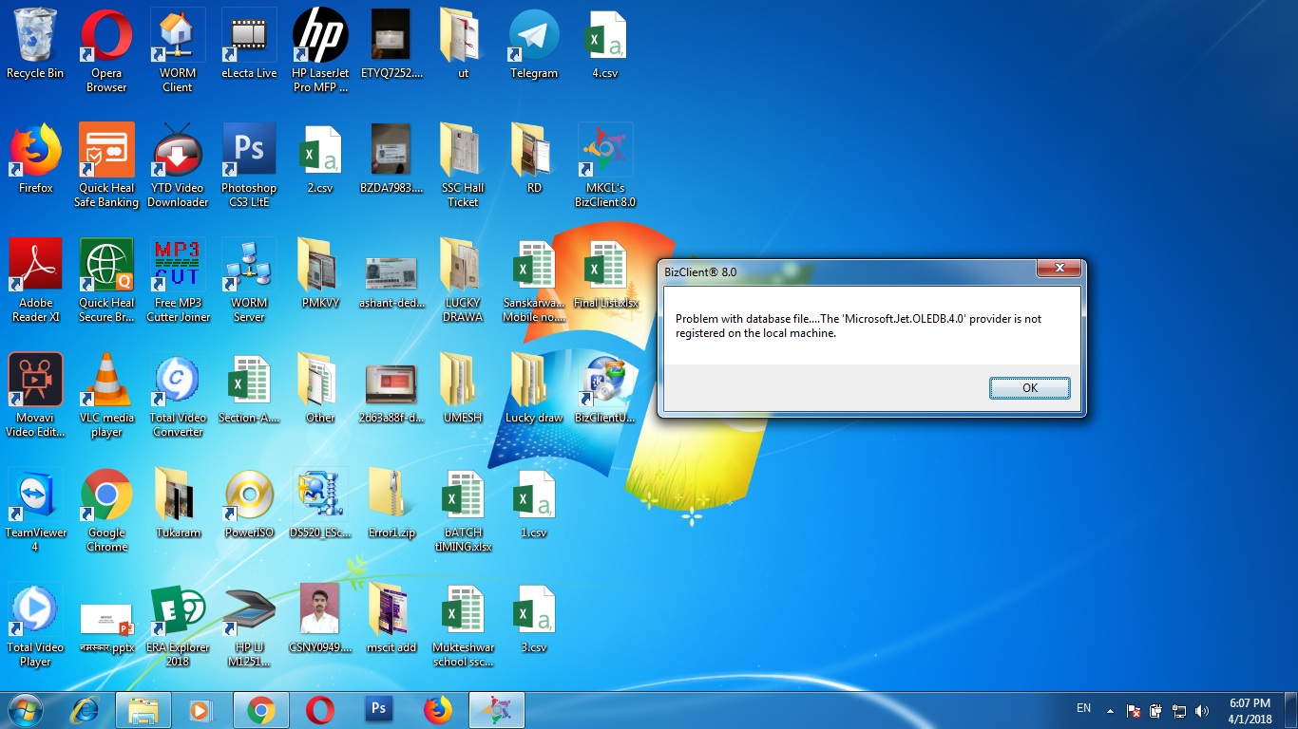Open Windows Explorer from the taskbar
This screenshot has height=729, width=1298.
point(143,710)
